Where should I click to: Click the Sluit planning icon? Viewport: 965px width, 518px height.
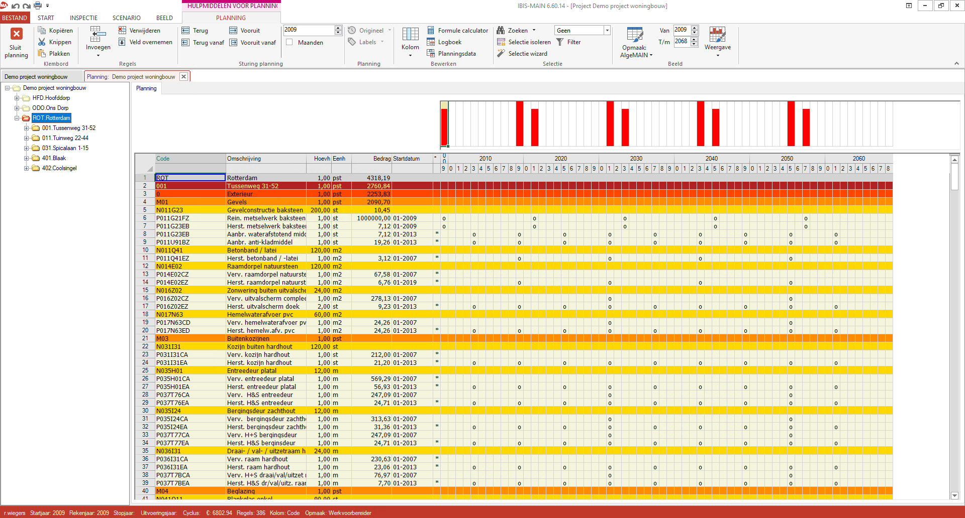click(x=16, y=34)
